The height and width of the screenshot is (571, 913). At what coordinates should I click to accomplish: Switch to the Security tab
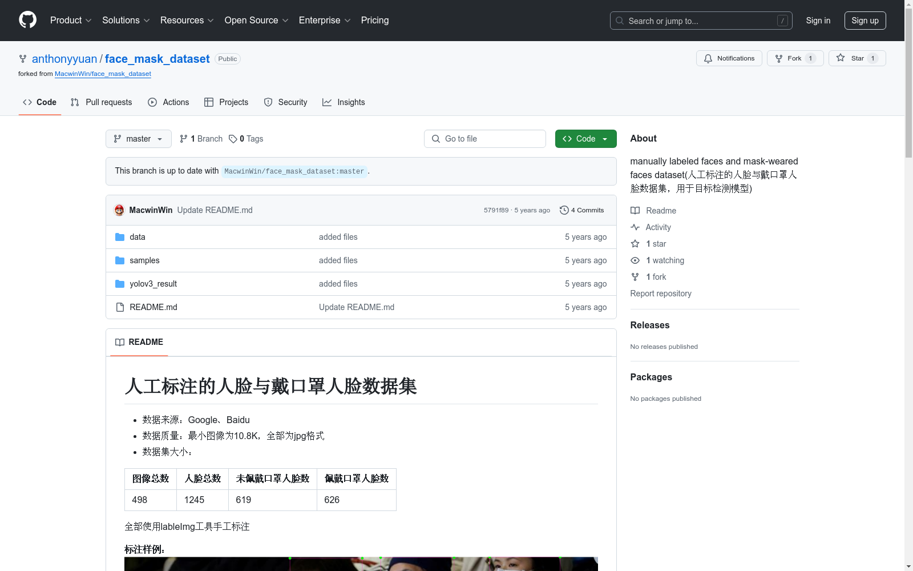click(286, 102)
